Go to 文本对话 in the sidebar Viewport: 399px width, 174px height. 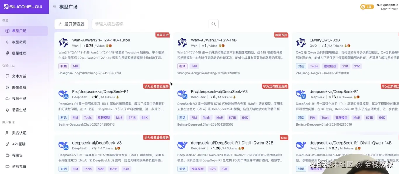point(24,76)
